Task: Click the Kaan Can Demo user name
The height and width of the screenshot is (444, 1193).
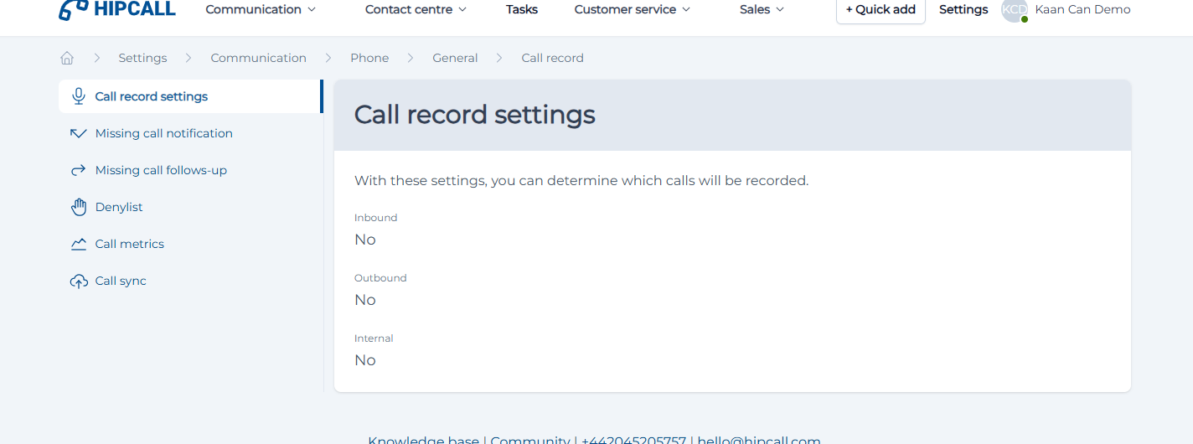Action: click(1082, 9)
